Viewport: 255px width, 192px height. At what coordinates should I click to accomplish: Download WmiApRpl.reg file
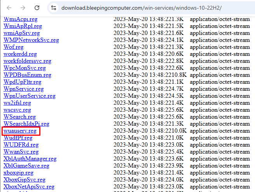pos(23,26)
